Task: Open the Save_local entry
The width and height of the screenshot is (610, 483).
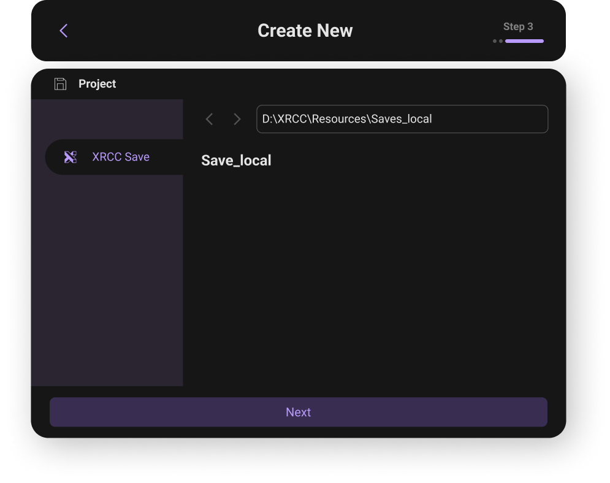Action: (x=236, y=161)
